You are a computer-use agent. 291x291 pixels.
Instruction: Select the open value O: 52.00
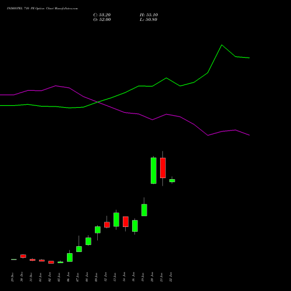point(102,20)
